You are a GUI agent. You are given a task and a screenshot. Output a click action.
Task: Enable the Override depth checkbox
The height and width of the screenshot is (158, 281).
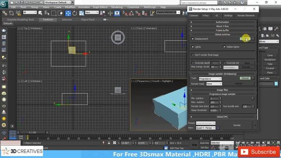(193, 63)
